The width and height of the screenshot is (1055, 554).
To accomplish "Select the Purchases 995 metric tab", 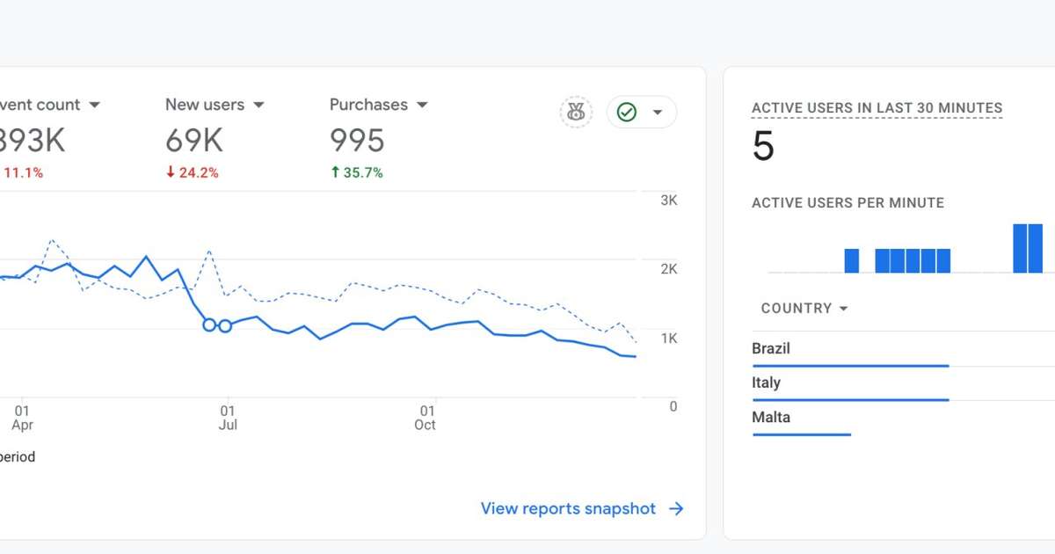I will pyautogui.click(x=357, y=141).
